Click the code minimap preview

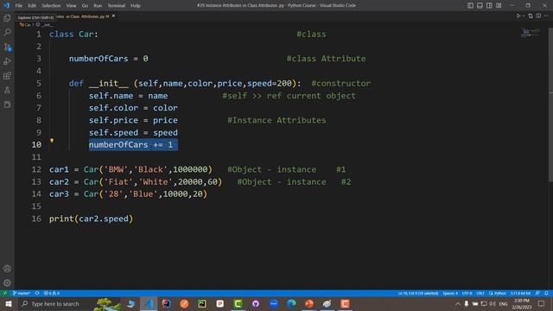pos(530,33)
